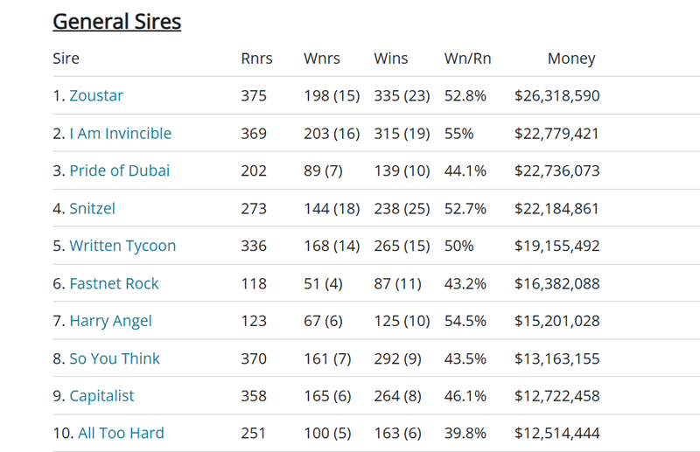Click the I Am Invincible link

tap(120, 134)
